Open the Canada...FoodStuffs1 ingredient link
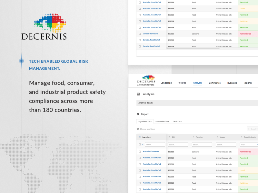This screenshot has height=193, width=258. point(151,40)
